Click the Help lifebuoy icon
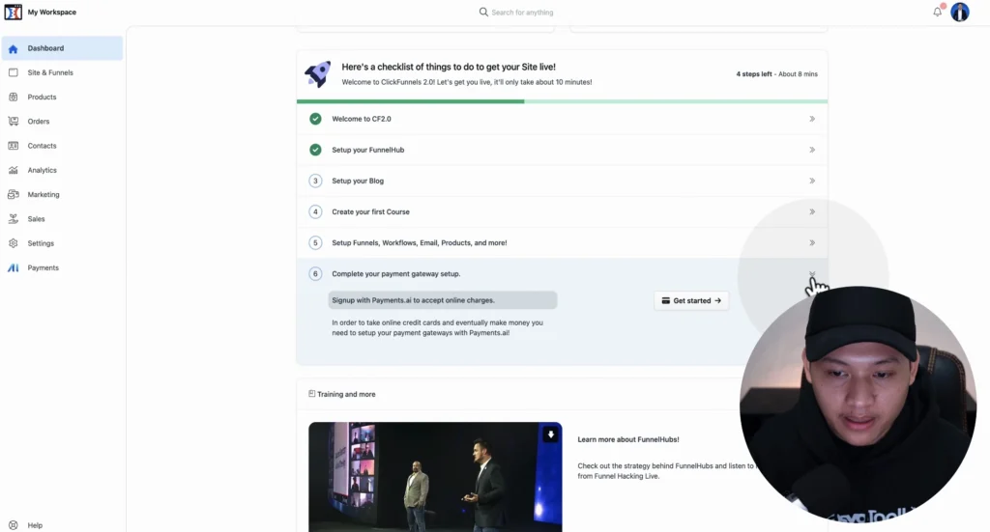This screenshot has height=532, width=990. [14, 525]
